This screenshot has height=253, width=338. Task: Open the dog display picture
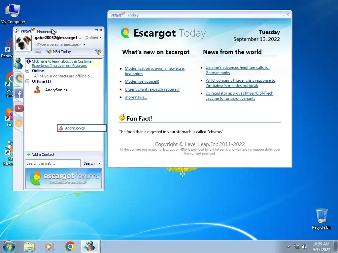tap(23, 43)
